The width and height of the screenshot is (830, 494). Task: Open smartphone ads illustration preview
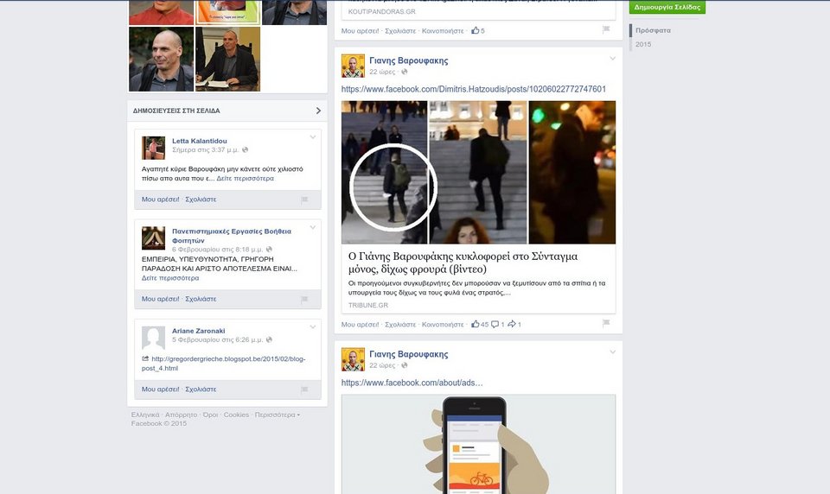point(478,444)
